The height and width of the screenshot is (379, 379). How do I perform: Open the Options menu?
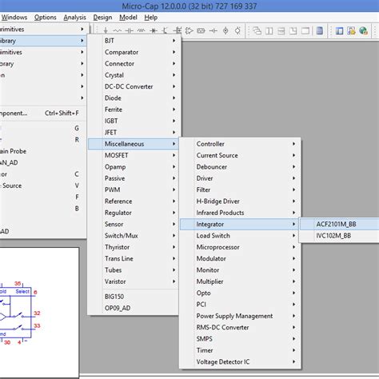point(46,18)
